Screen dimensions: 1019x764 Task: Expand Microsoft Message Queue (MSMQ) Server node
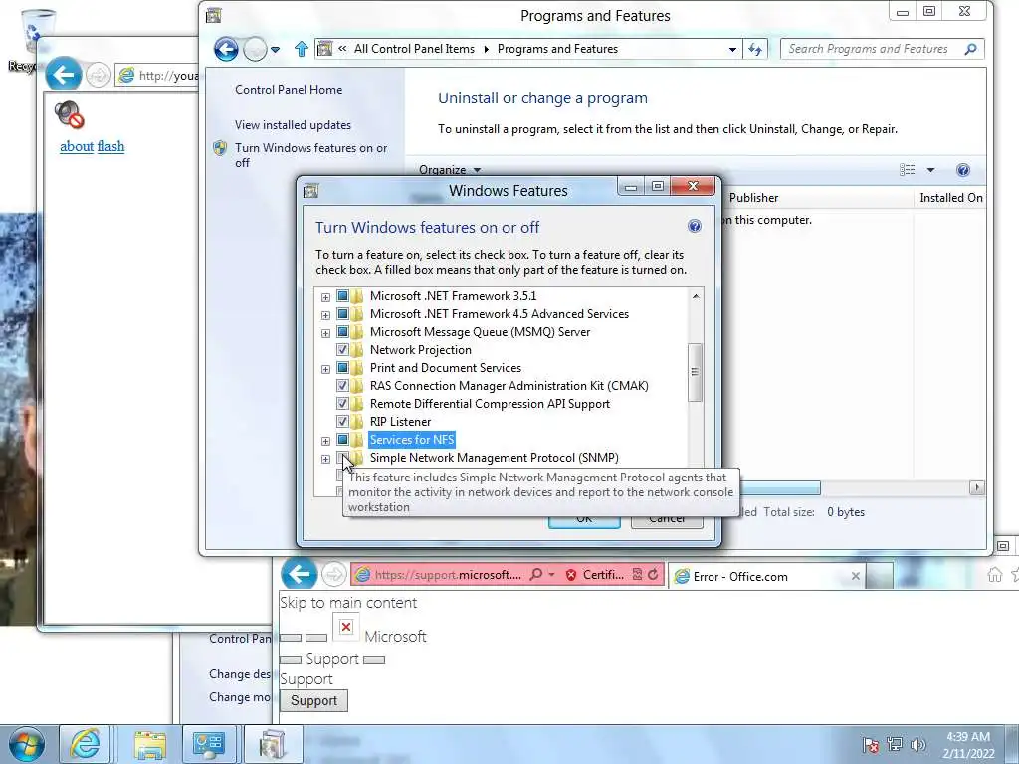325,333
